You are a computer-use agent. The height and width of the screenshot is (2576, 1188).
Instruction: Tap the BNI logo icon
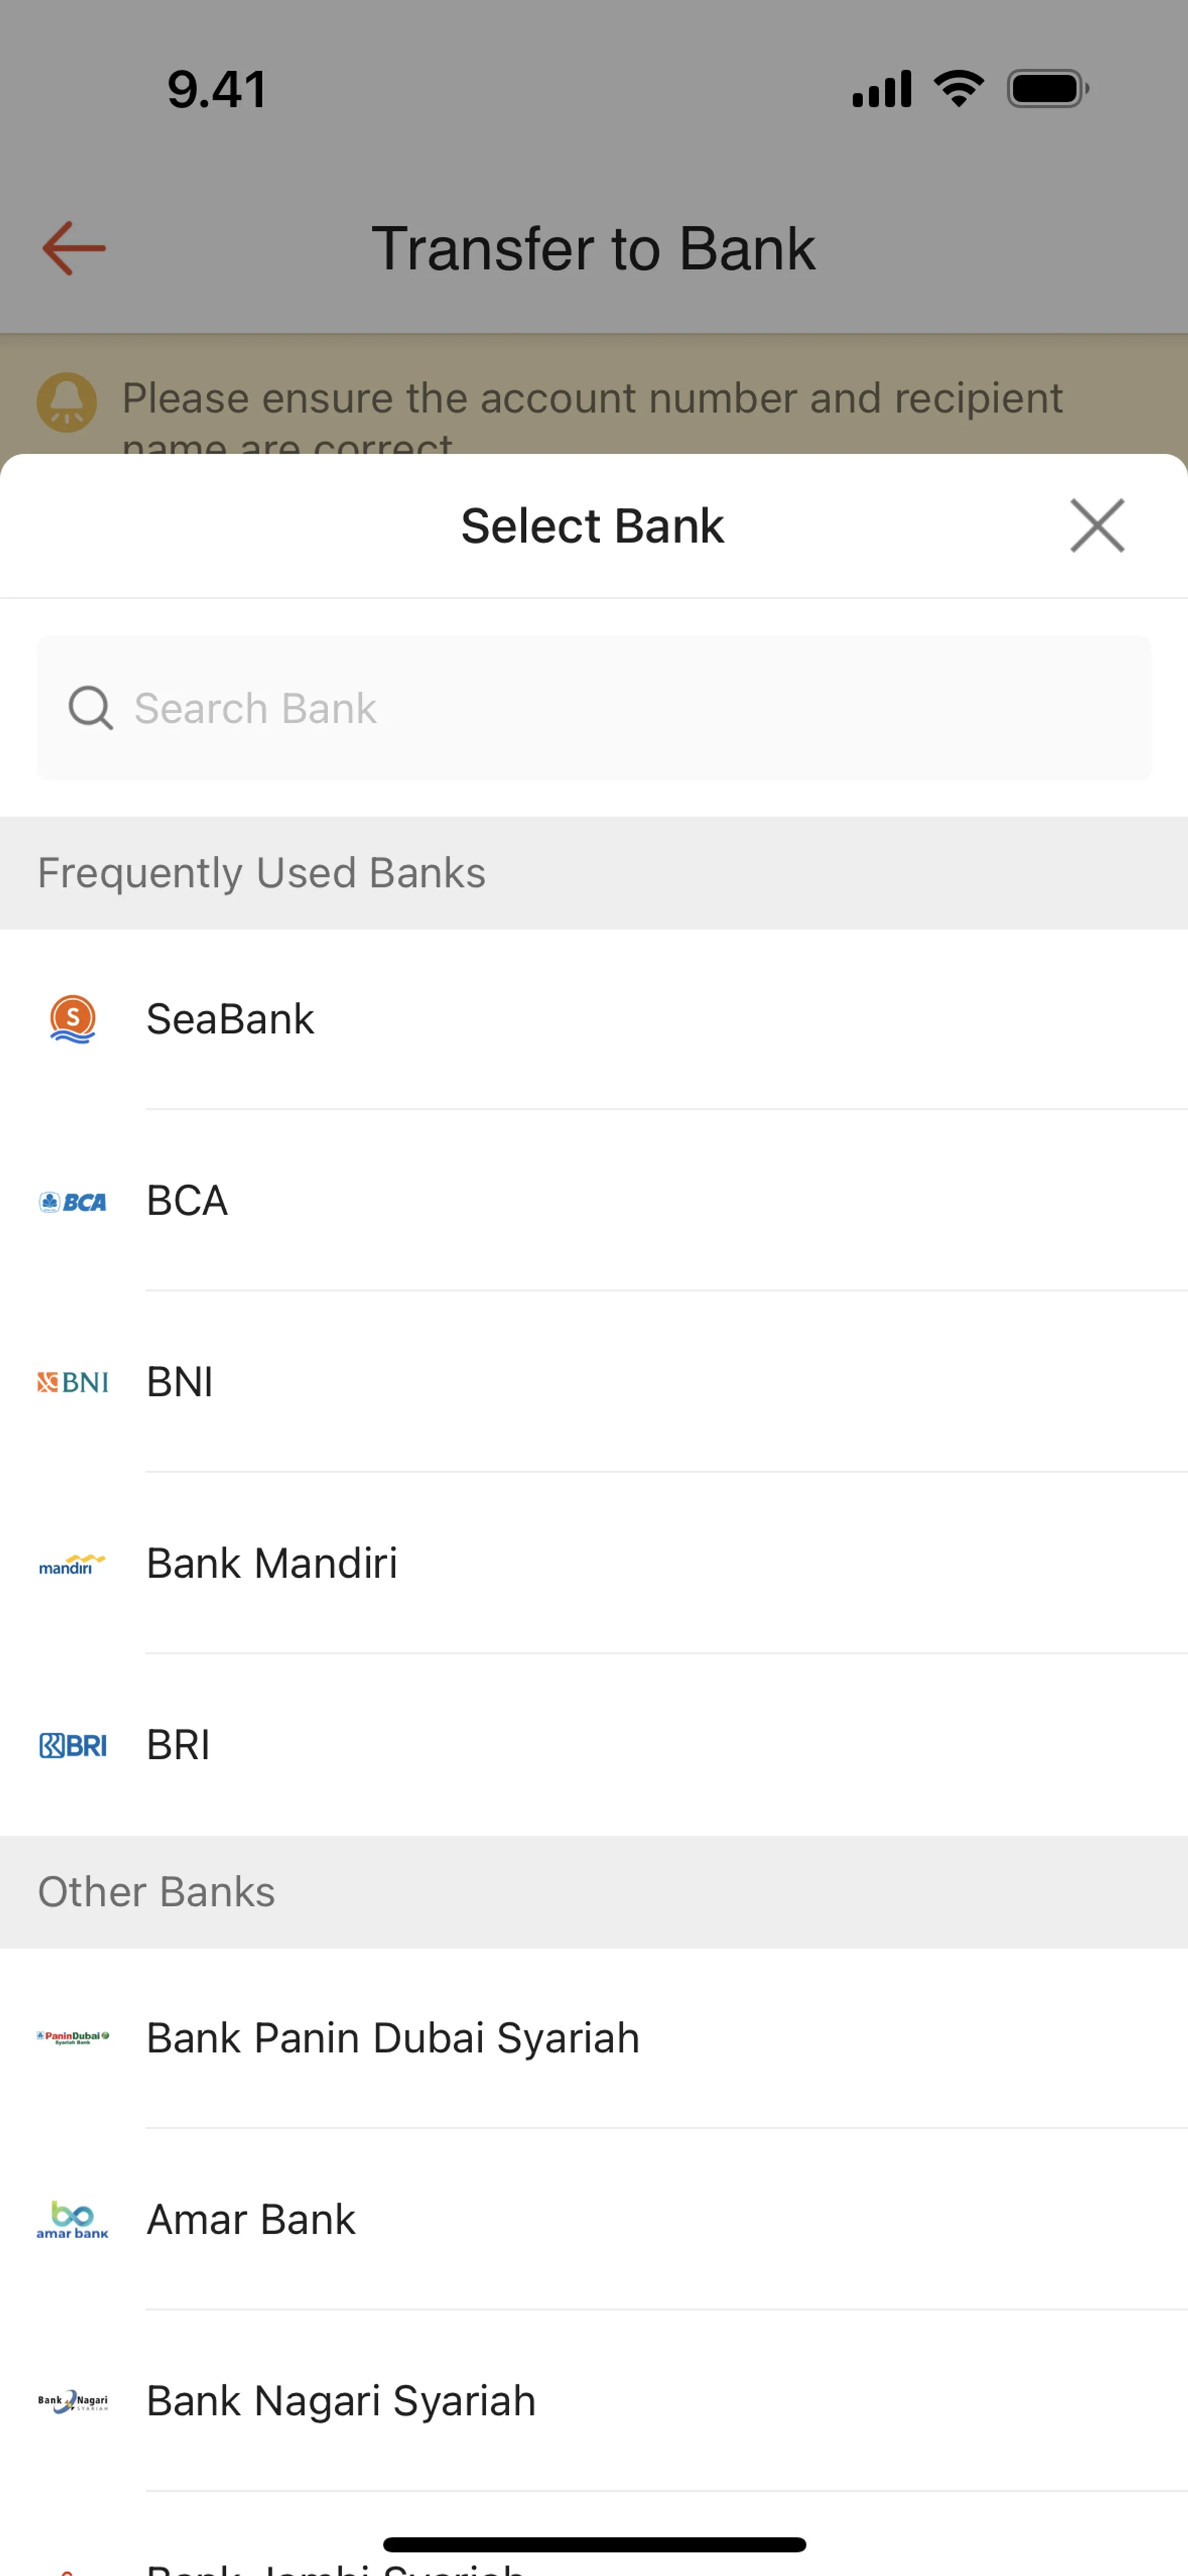click(x=73, y=1382)
